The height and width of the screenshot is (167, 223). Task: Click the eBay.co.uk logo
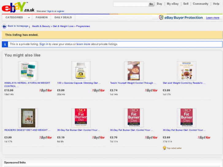pyautogui.click(x=18, y=7)
